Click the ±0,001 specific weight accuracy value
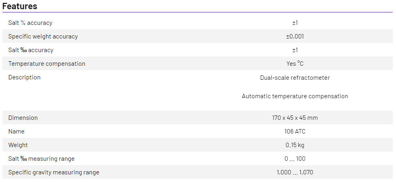Screen dimensions: 396x182 click(x=295, y=36)
